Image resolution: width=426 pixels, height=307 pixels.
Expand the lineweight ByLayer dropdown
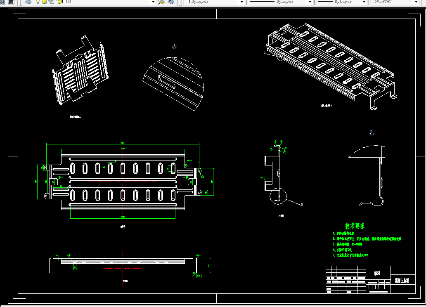tap(364, 2)
